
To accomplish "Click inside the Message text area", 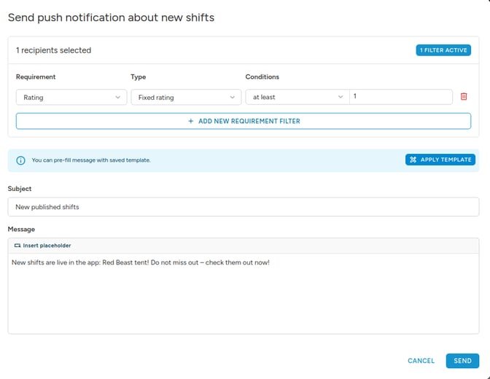I will coord(243,299).
